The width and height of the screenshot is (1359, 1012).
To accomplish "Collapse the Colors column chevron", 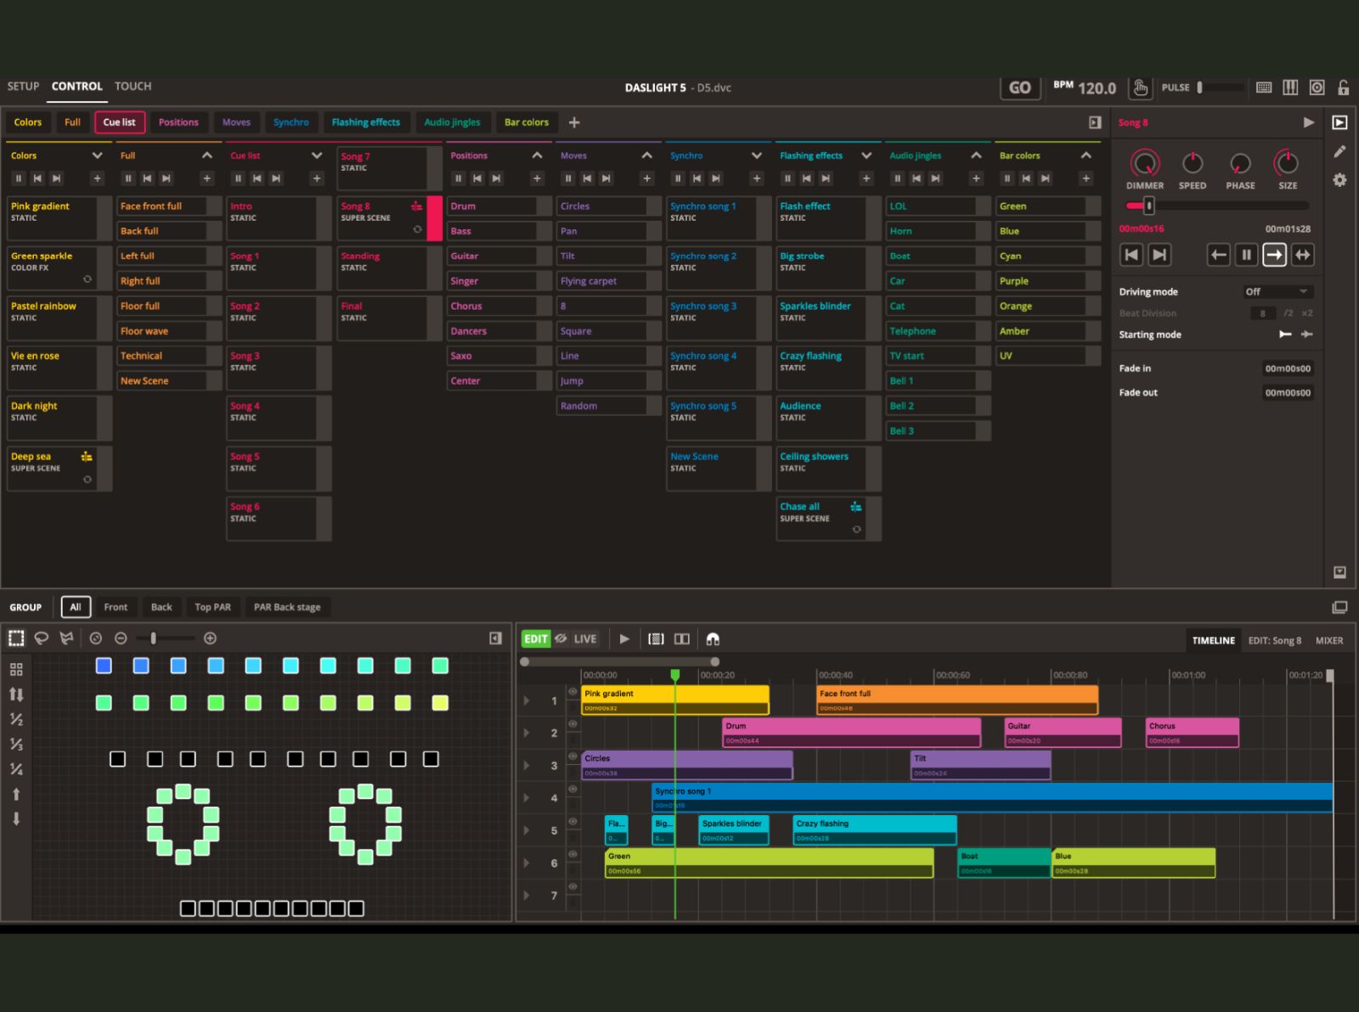I will (x=97, y=155).
